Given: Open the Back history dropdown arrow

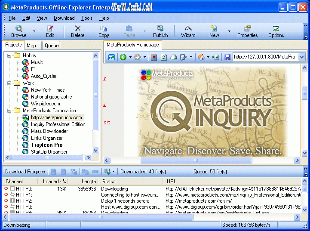Looking at the screenshot, I should tap(130, 57).
